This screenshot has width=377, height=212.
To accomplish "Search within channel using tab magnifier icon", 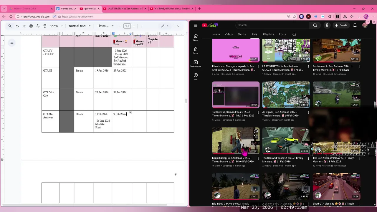I will tap(294, 34).
